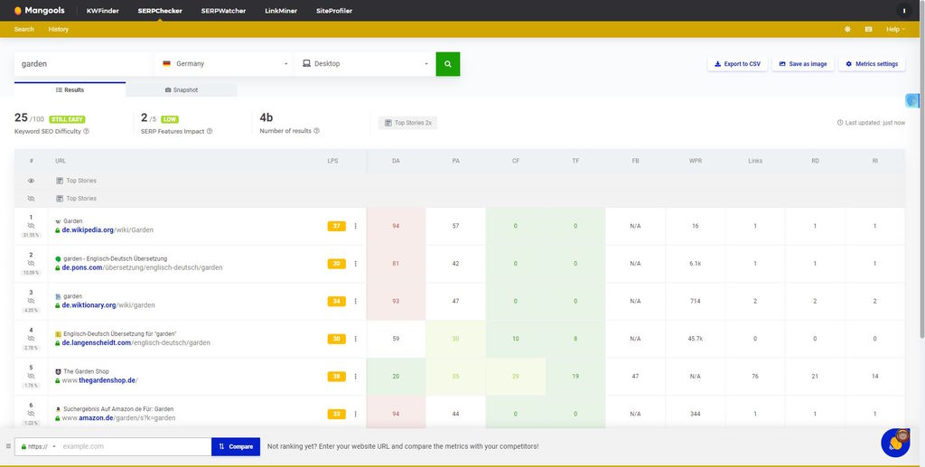
Task: Click the sun theme icon in yellow bar
Action: pos(847,29)
